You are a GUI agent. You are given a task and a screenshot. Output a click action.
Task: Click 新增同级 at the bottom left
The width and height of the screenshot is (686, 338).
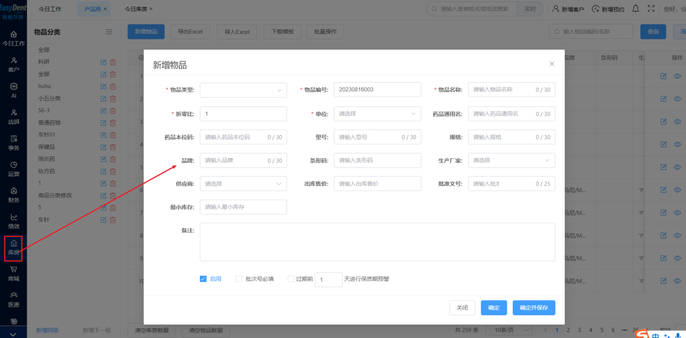point(47,330)
